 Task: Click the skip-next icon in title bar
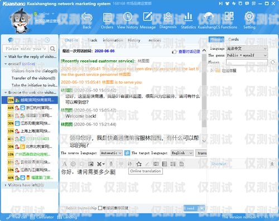[x=220, y=3]
